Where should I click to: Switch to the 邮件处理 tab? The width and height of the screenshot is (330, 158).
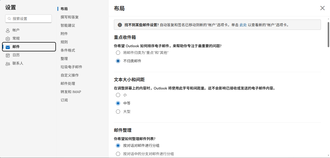pyautogui.click(x=68, y=84)
